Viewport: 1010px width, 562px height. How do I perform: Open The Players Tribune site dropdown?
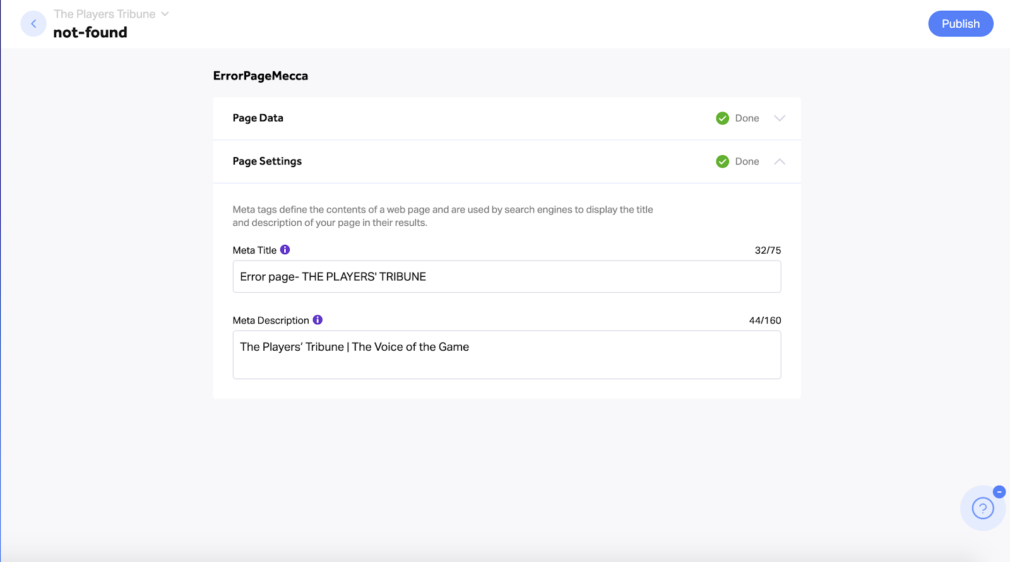pyautogui.click(x=111, y=14)
